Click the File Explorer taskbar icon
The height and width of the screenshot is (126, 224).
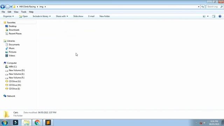(27, 122)
